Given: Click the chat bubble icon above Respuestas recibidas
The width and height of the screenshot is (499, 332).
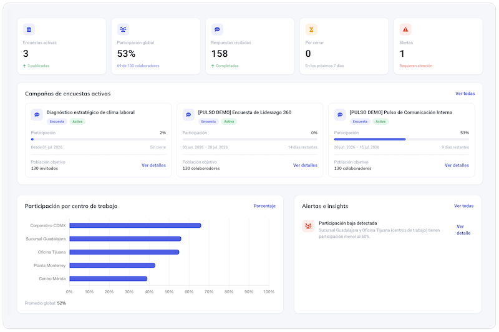Looking at the screenshot, I should click(x=217, y=29).
